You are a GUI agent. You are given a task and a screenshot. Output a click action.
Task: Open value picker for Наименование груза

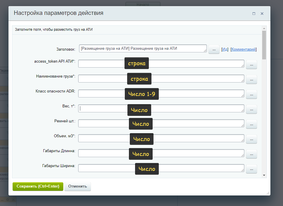pos(251,80)
